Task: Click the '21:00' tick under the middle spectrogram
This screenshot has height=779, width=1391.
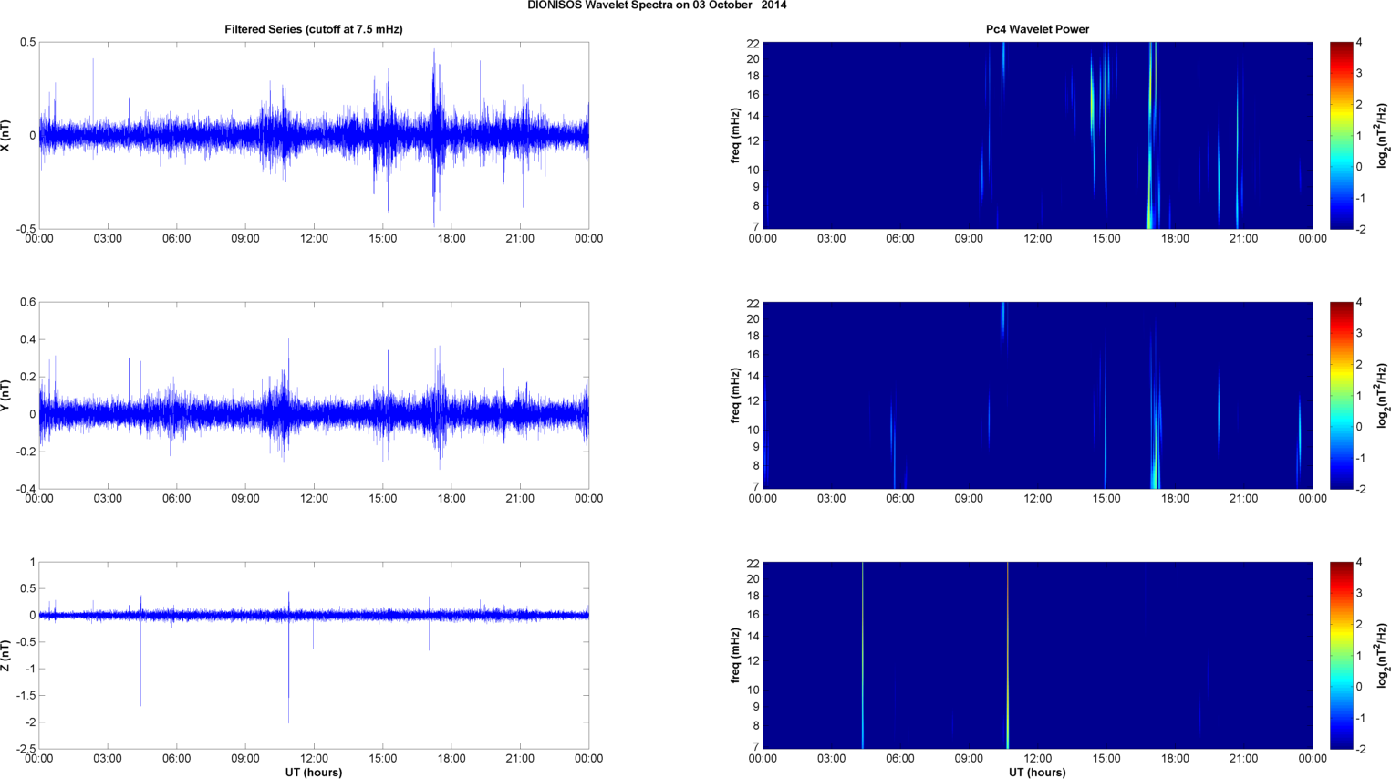Action: pos(1243,499)
